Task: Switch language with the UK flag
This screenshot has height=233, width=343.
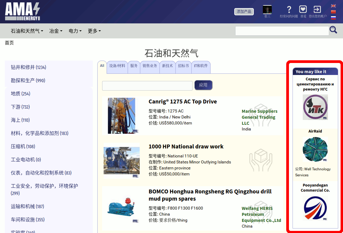Action: click(333, 6)
